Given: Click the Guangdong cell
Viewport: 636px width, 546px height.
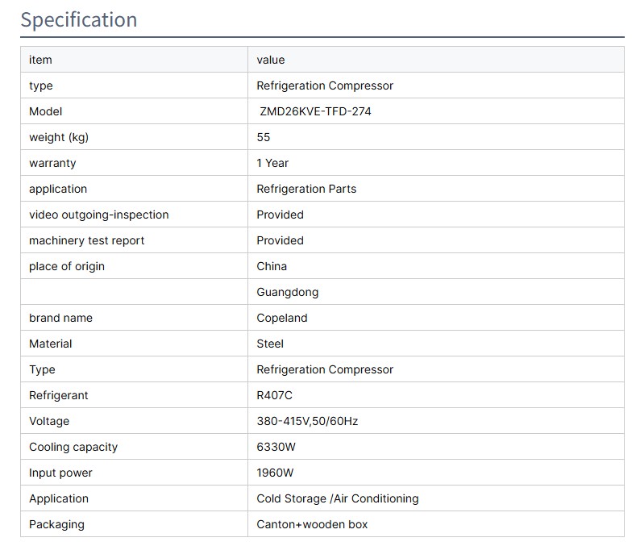Looking at the screenshot, I should pyautogui.click(x=287, y=292).
